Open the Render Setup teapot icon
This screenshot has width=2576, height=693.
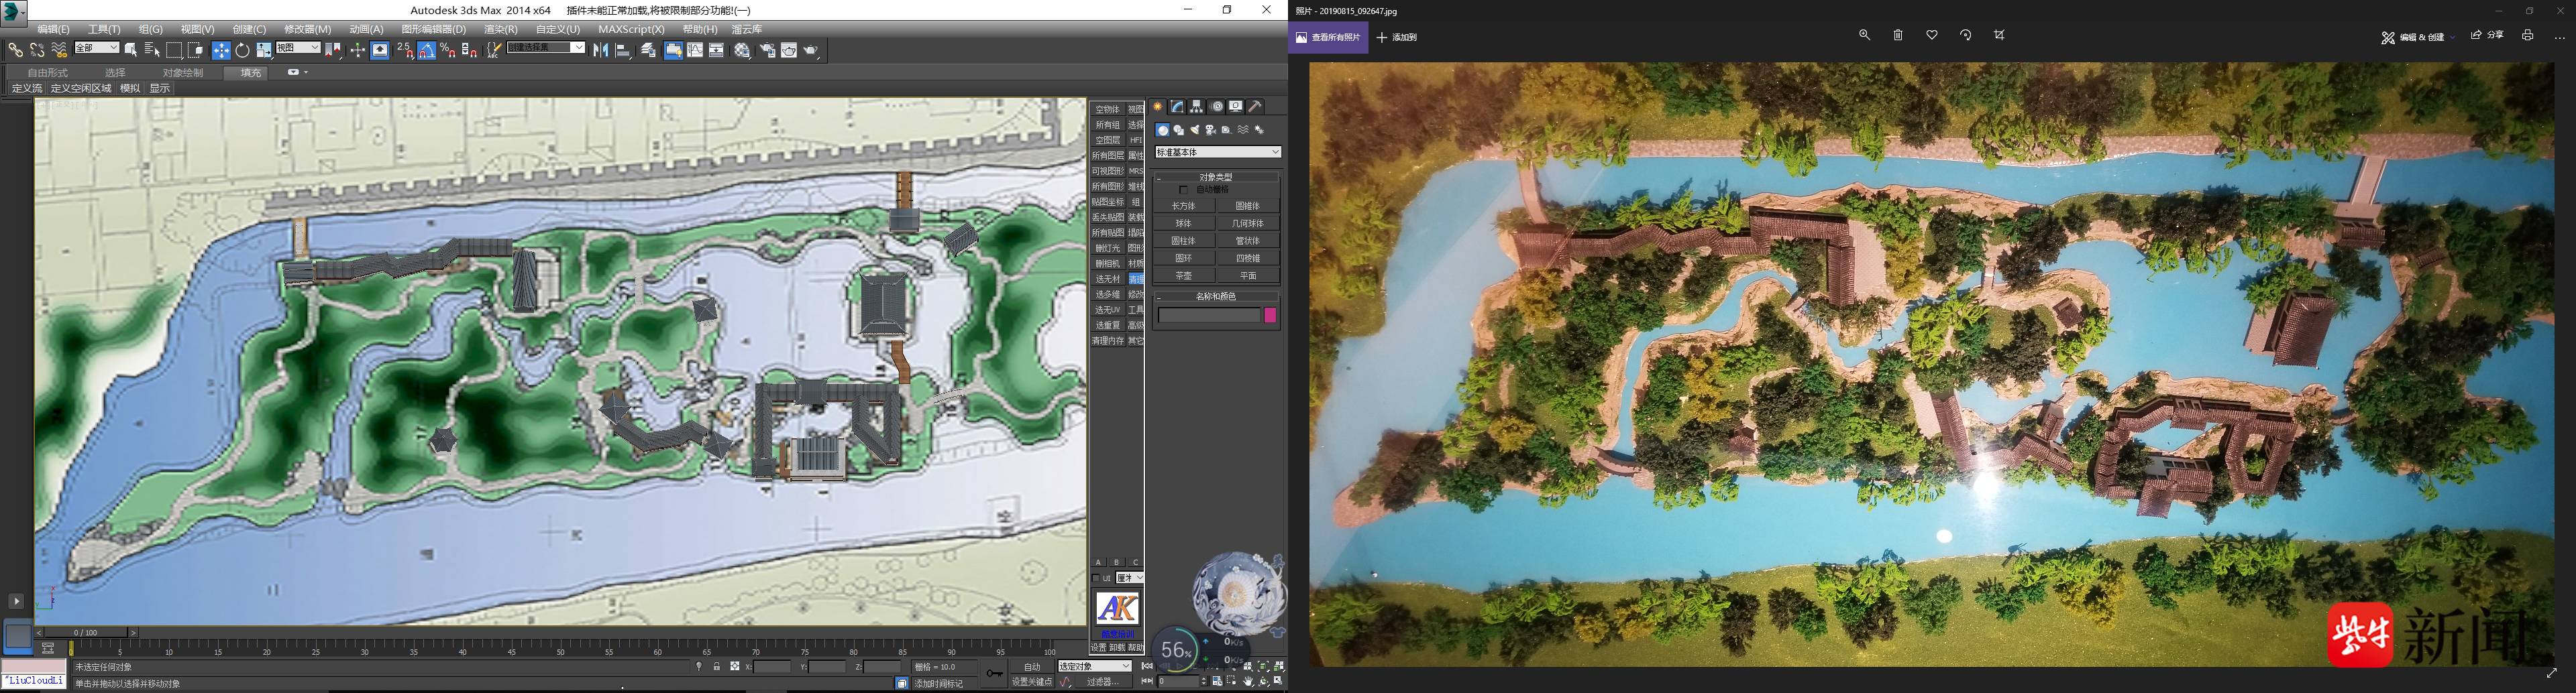767,50
